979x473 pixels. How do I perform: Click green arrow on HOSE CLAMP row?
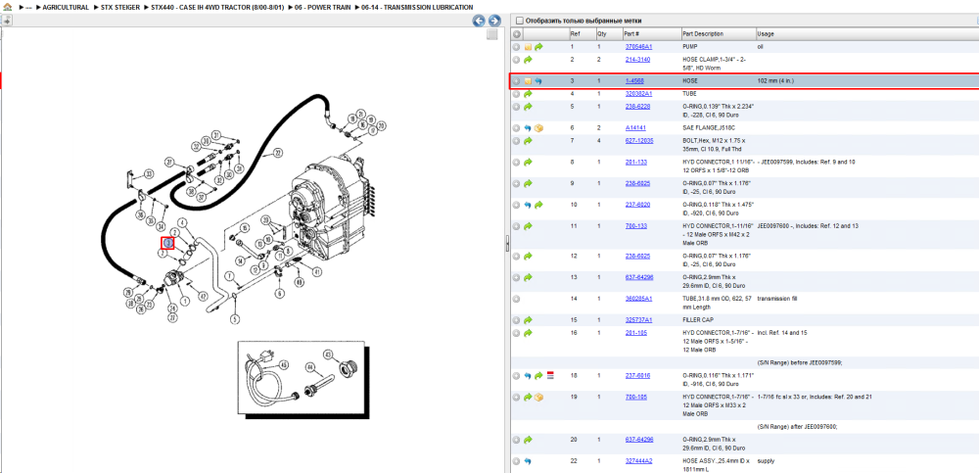(x=528, y=60)
